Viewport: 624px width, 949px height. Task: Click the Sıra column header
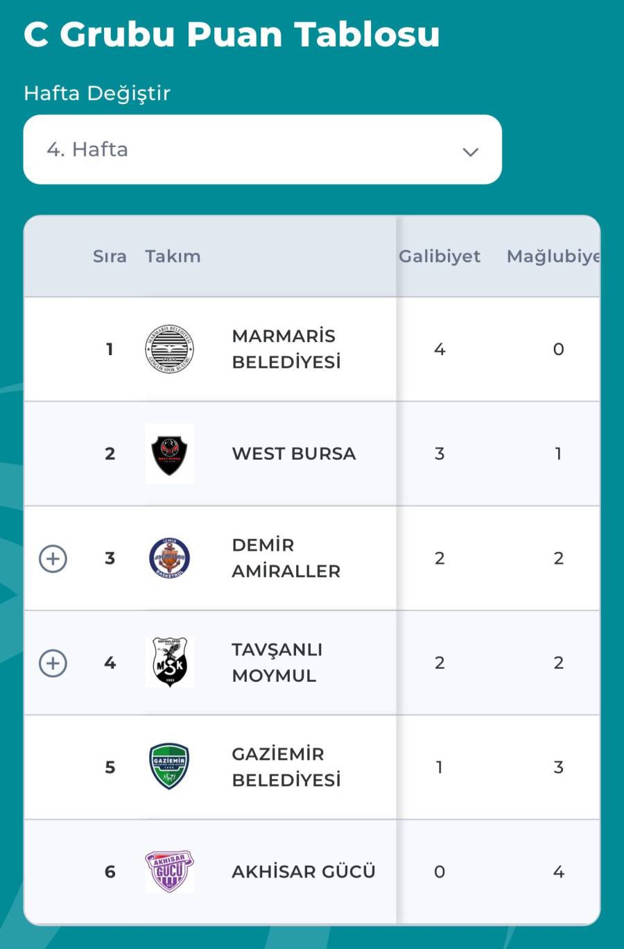[x=110, y=257]
